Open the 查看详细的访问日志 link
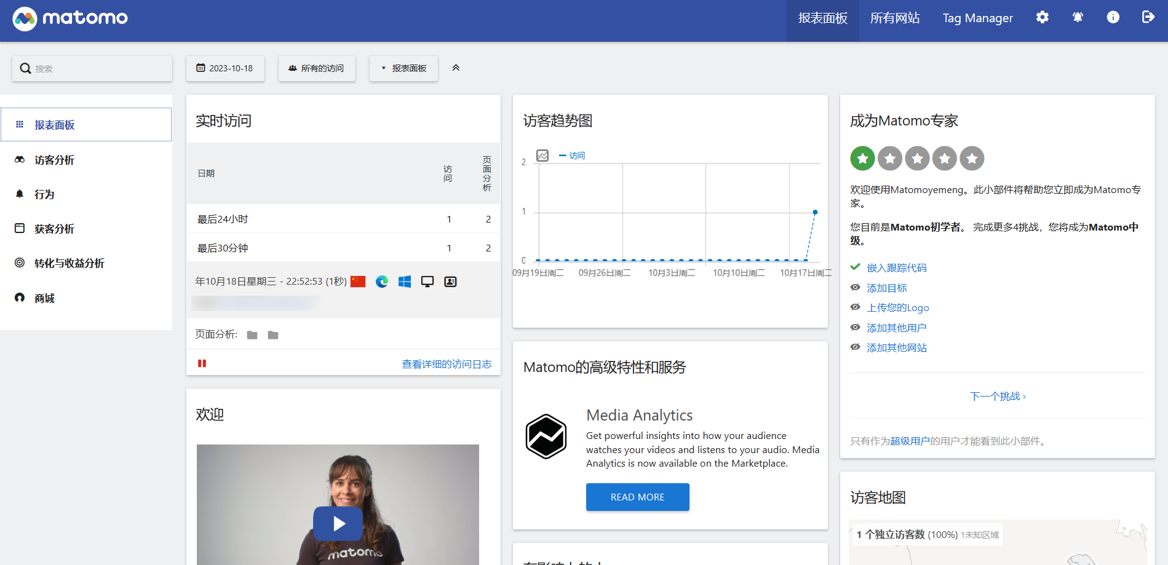This screenshot has height=565, width=1168. point(447,364)
